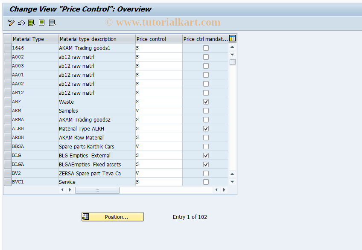362x250 pixels.
Task: Uncheck Price ctrl mandatory for Waste ABF
Action: tap(206, 102)
